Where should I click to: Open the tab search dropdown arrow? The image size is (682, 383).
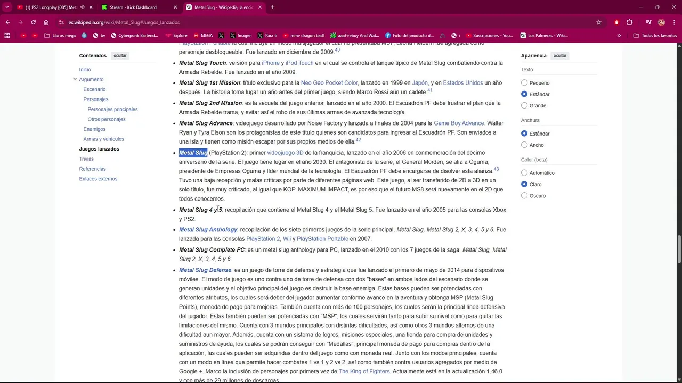coord(7,7)
